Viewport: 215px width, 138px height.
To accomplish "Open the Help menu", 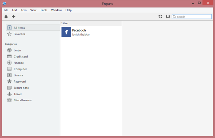I will pos(68,10).
